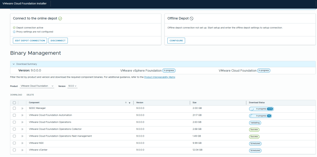Open the Product Interoperability Matrix link
Screen dimensions: 317x157
tap(160, 77)
